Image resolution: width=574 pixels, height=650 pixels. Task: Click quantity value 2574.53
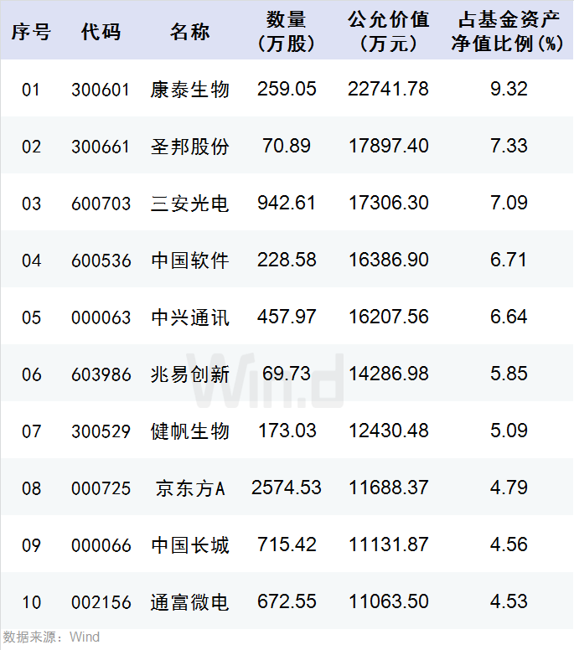287,487
